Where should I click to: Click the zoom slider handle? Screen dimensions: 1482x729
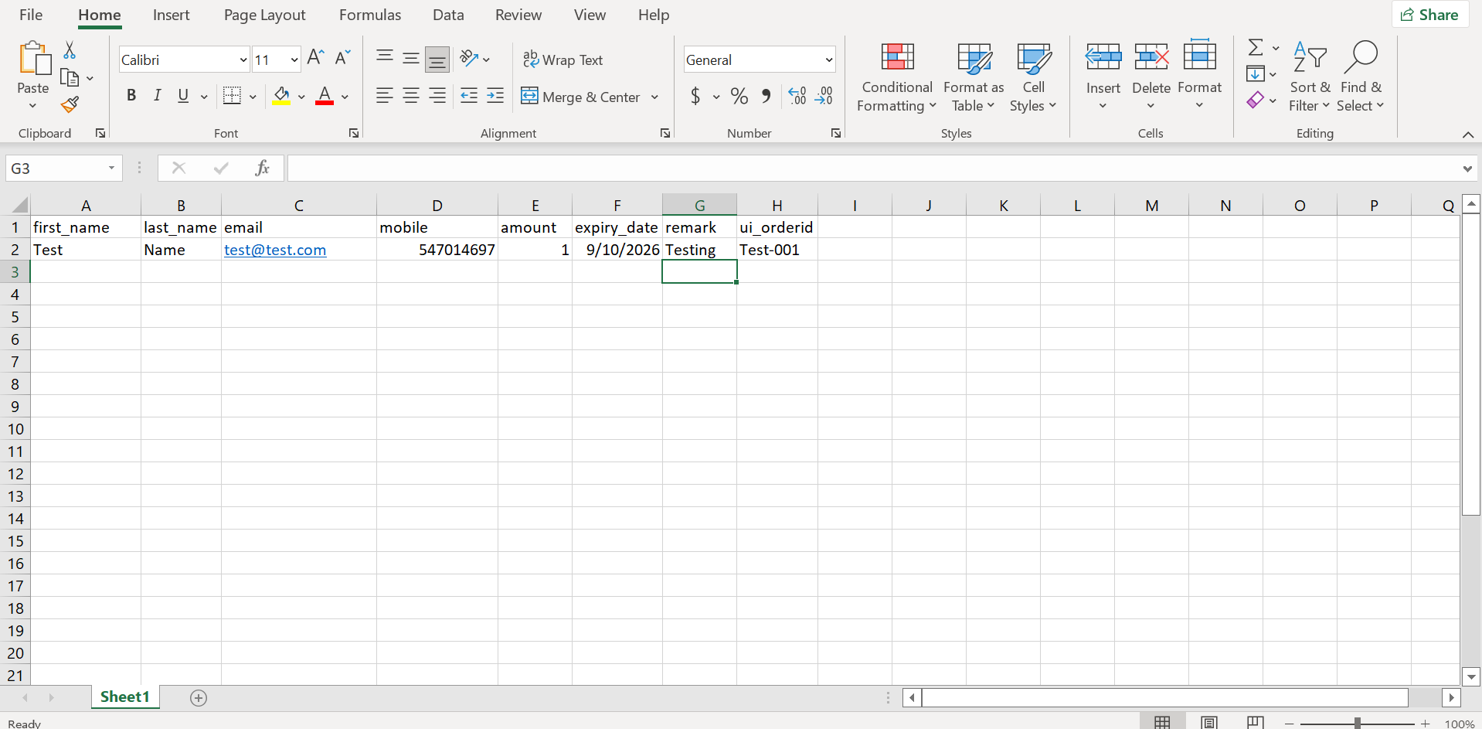1358,724
